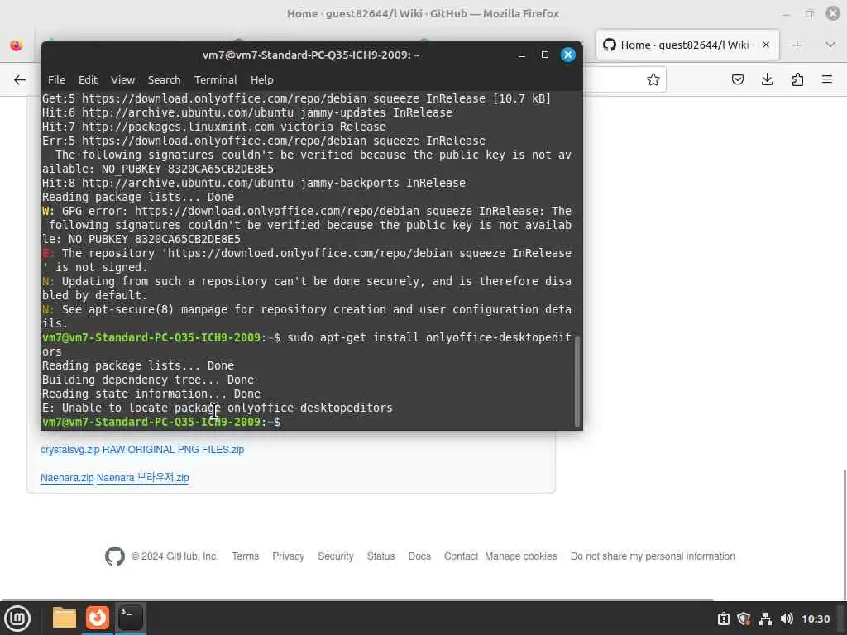Screen dimensions: 847x635
Task: Click the 'Hit:7 packages.linuxmint.com' line
Action: coord(214,127)
